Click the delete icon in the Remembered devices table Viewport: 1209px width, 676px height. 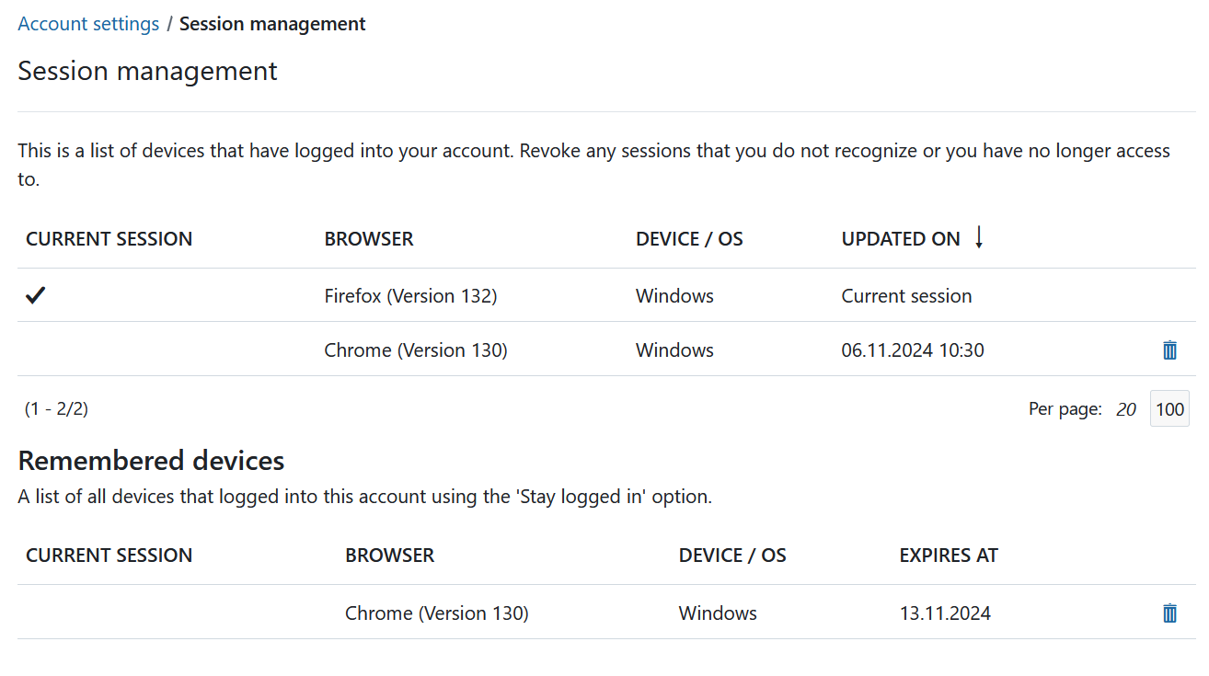pyautogui.click(x=1169, y=613)
